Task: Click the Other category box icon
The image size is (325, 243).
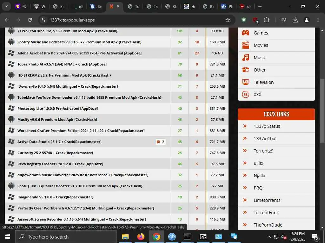Action: (x=246, y=70)
